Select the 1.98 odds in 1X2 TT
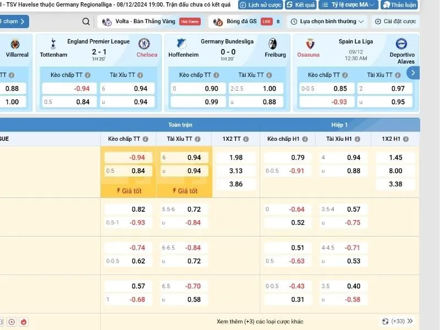Screen dimensions: 440x330 235,158
